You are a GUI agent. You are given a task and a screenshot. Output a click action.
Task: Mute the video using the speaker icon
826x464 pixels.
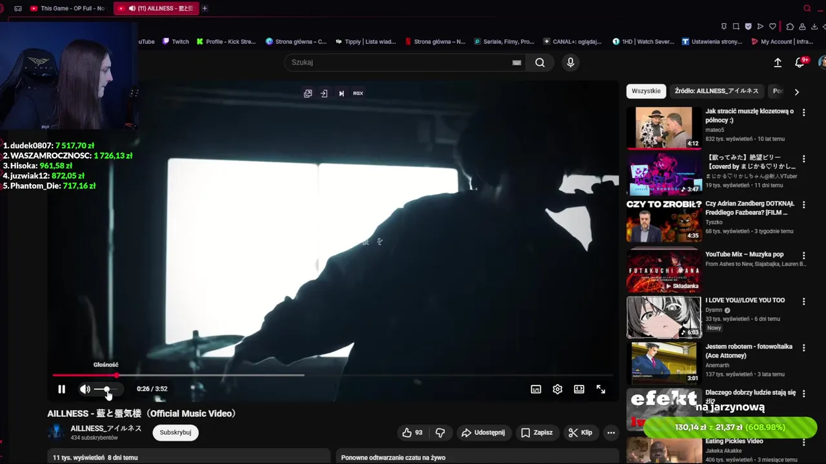(x=85, y=389)
